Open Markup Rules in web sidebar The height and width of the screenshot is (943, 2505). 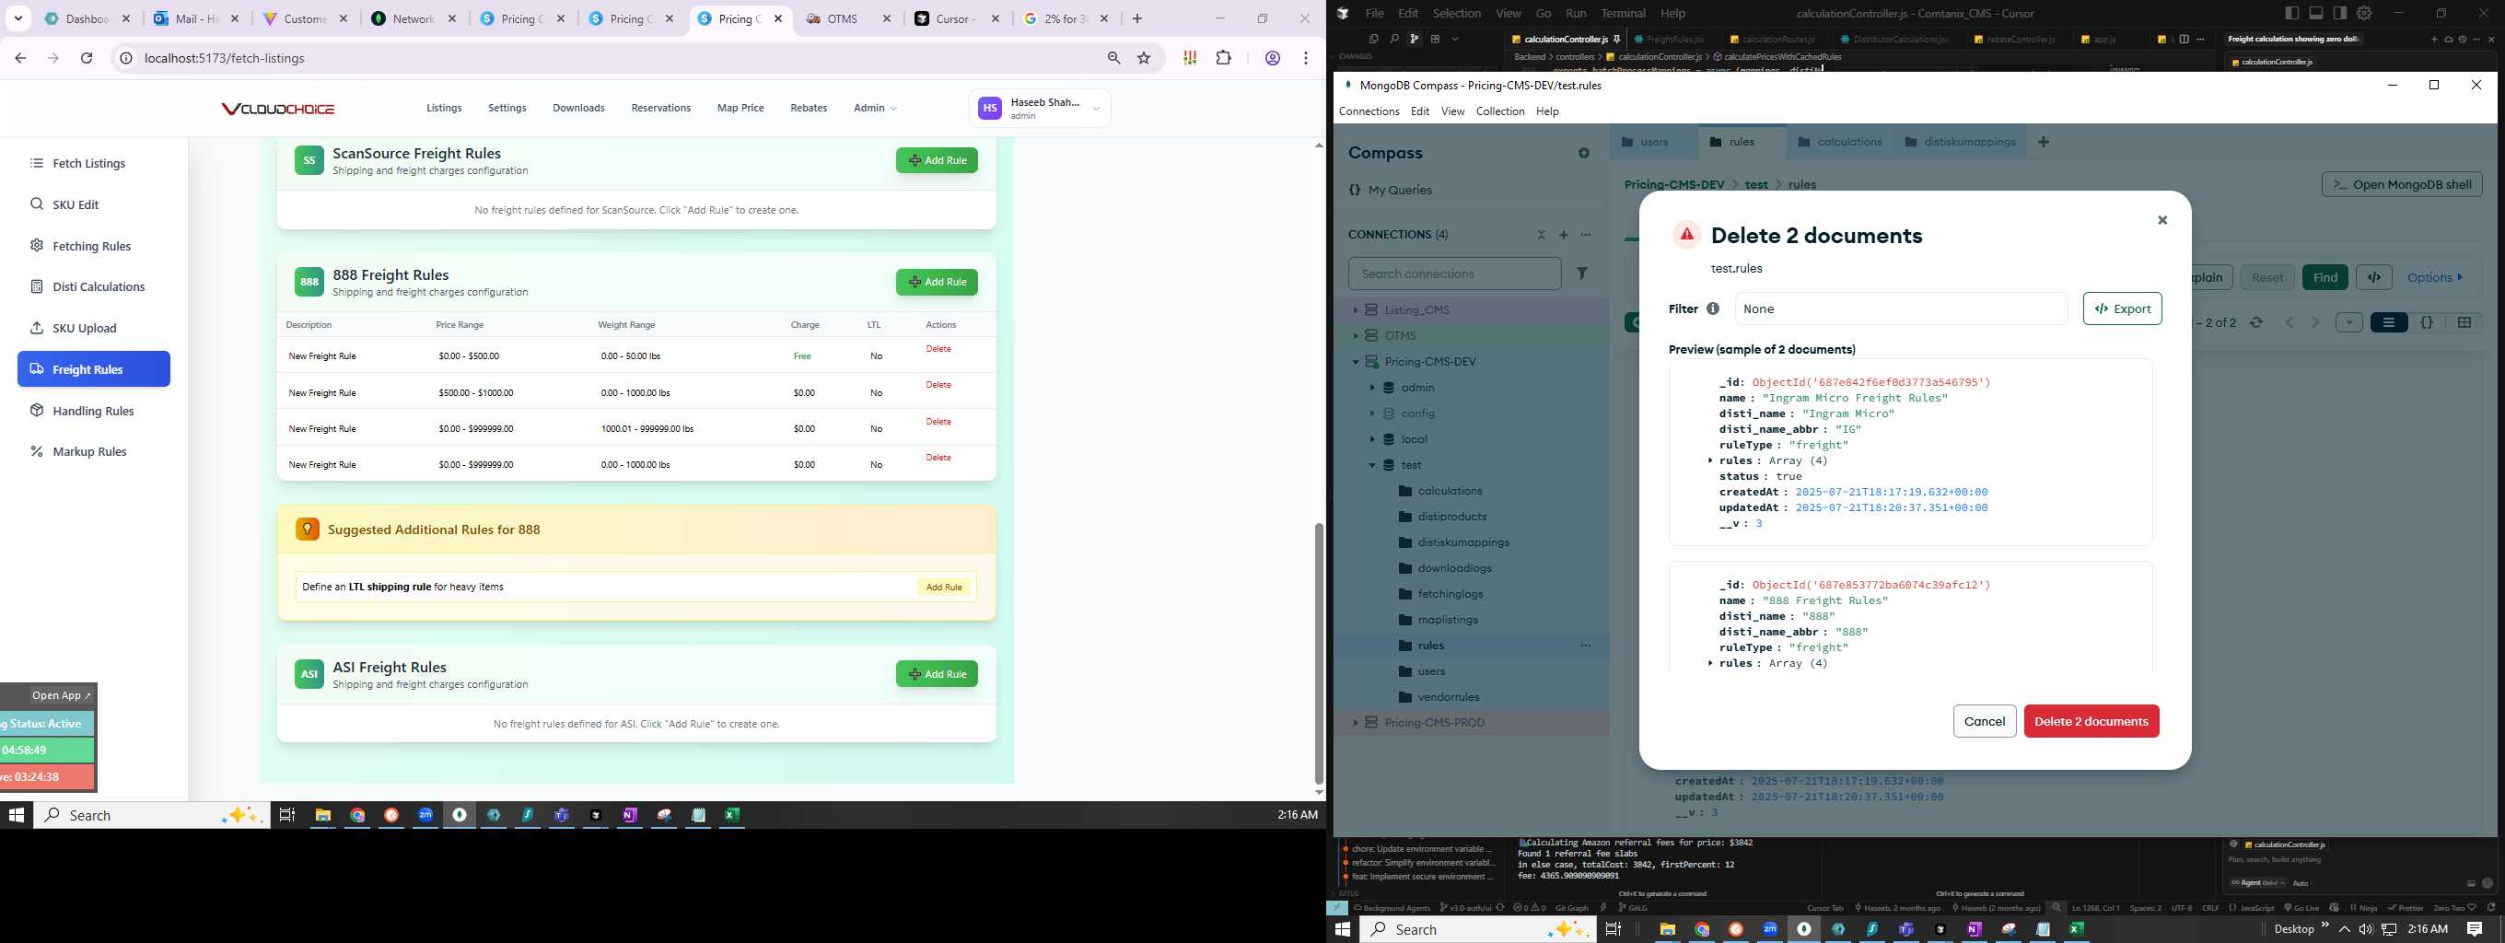pyautogui.click(x=93, y=451)
